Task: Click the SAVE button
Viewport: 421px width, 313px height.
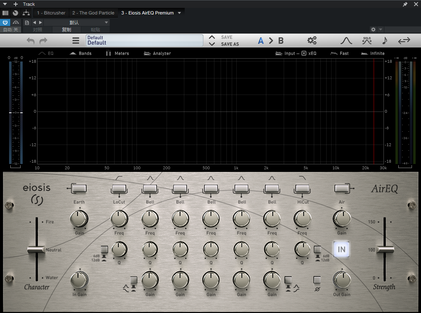Action: [227, 37]
